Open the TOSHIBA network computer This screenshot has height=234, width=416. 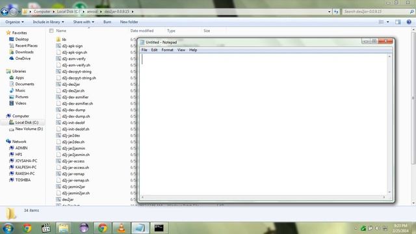pyautogui.click(x=23, y=180)
